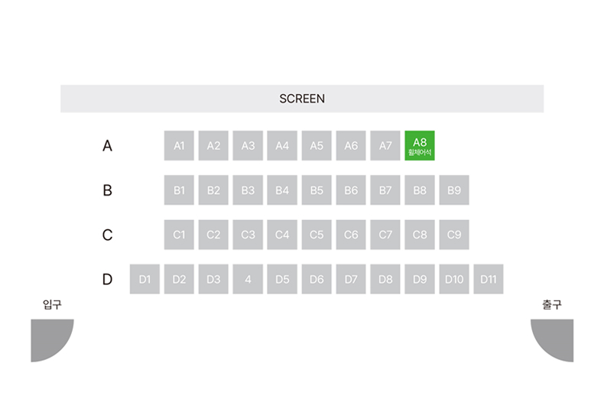Viewport: 604px width, 402px height.
Task: Choose seat B5 in row B
Action: point(317,190)
